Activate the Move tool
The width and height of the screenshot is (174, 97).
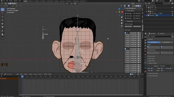[x=2, y=17]
